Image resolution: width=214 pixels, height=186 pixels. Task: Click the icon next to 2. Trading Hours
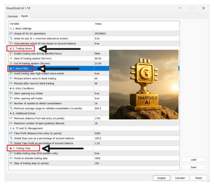[x=11, y=48]
